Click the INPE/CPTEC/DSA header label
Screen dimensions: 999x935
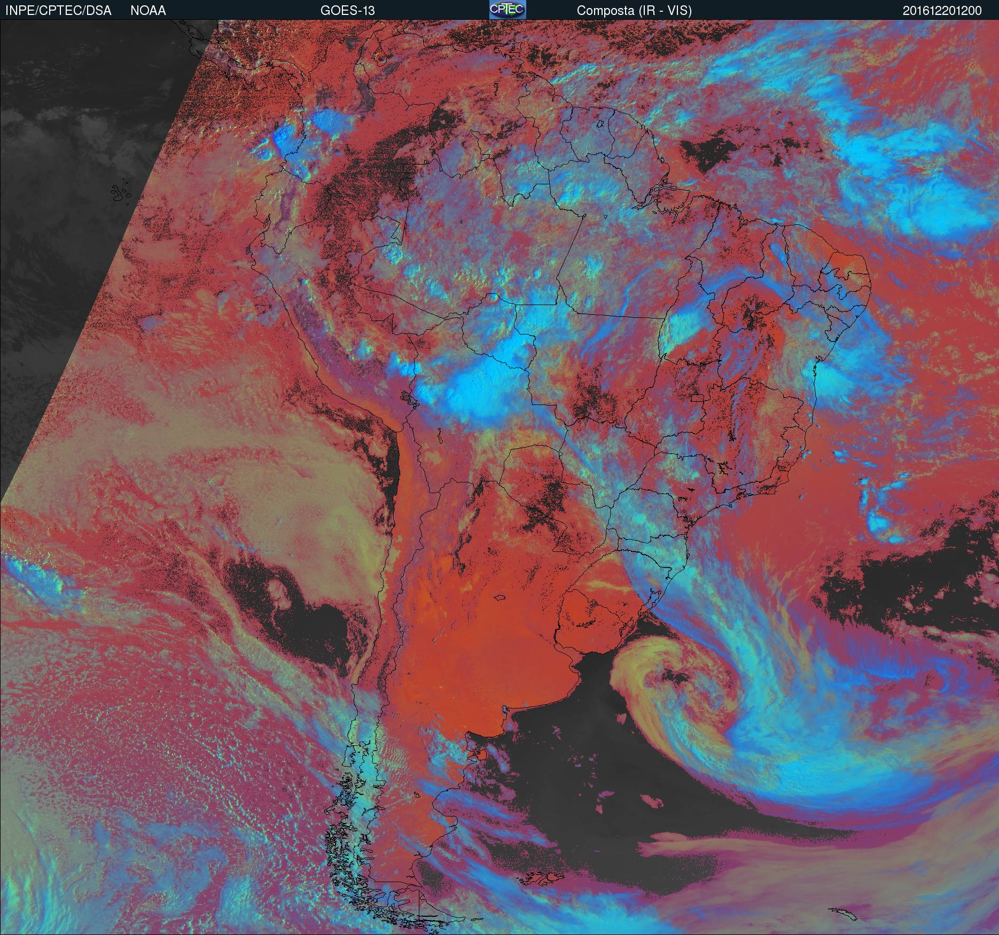[x=58, y=11]
